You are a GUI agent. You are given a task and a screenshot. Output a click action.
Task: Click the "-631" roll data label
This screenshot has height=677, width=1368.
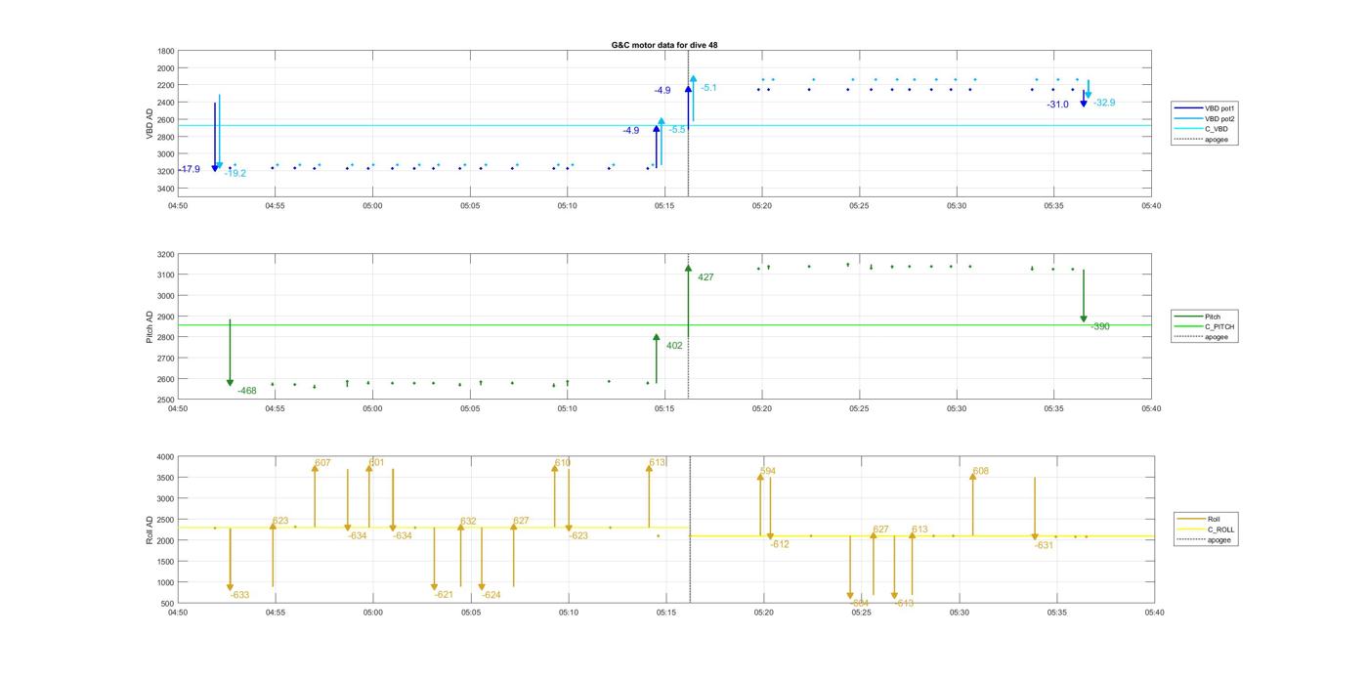(1044, 545)
